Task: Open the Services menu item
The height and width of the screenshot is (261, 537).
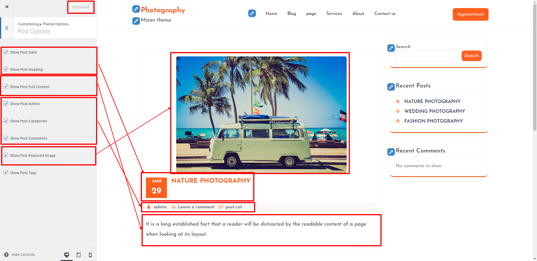Action: pyautogui.click(x=334, y=14)
